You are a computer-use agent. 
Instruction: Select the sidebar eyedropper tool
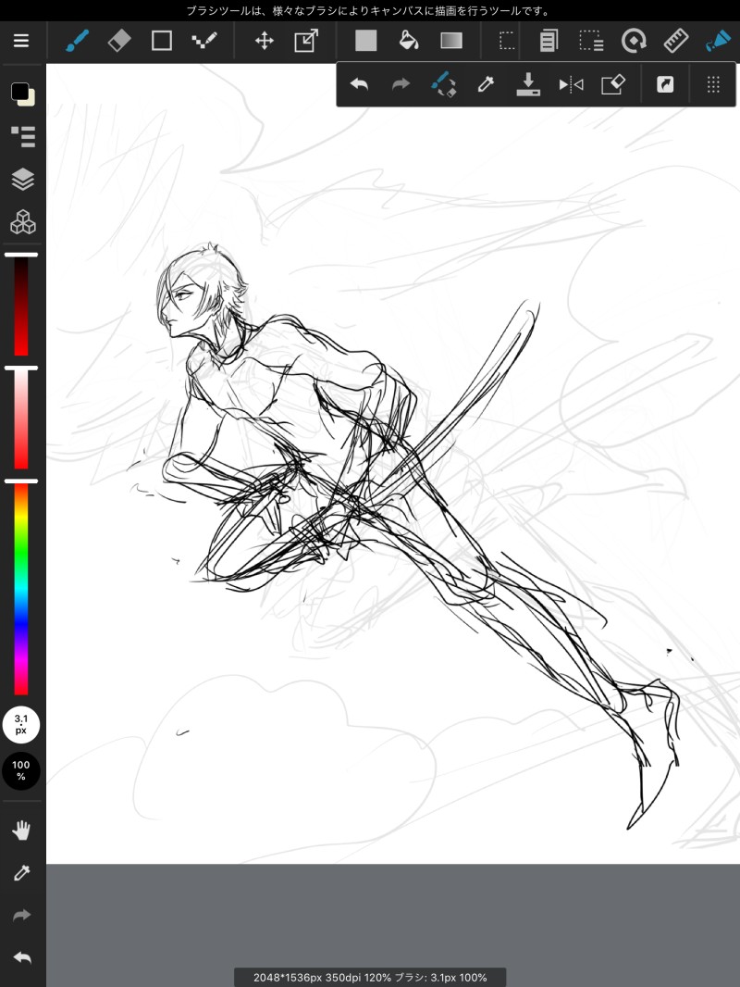click(21, 873)
